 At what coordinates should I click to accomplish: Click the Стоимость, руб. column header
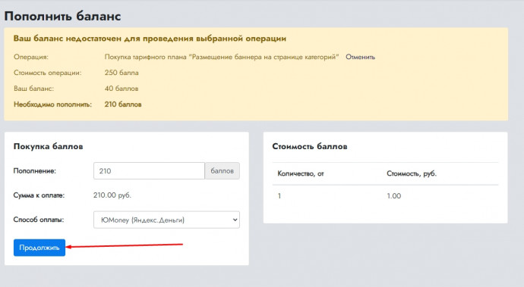pos(412,173)
